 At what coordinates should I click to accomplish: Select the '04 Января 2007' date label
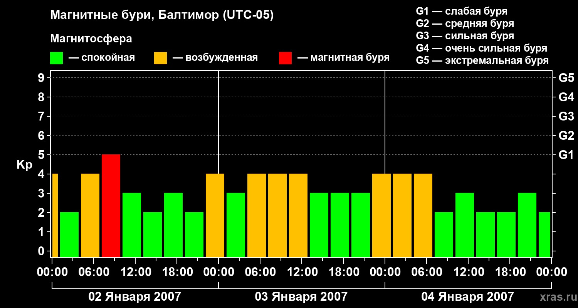tap(467, 297)
